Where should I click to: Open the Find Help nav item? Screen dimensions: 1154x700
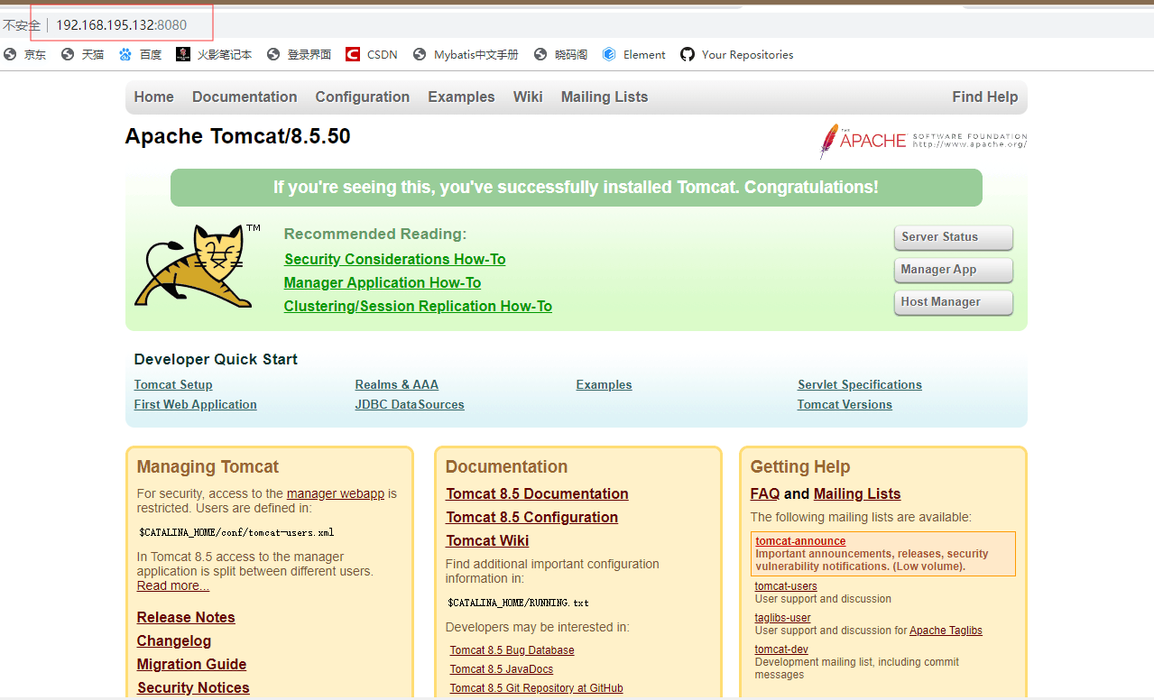pos(984,97)
